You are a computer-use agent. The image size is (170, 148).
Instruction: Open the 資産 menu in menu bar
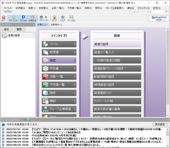(x=32, y=8)
